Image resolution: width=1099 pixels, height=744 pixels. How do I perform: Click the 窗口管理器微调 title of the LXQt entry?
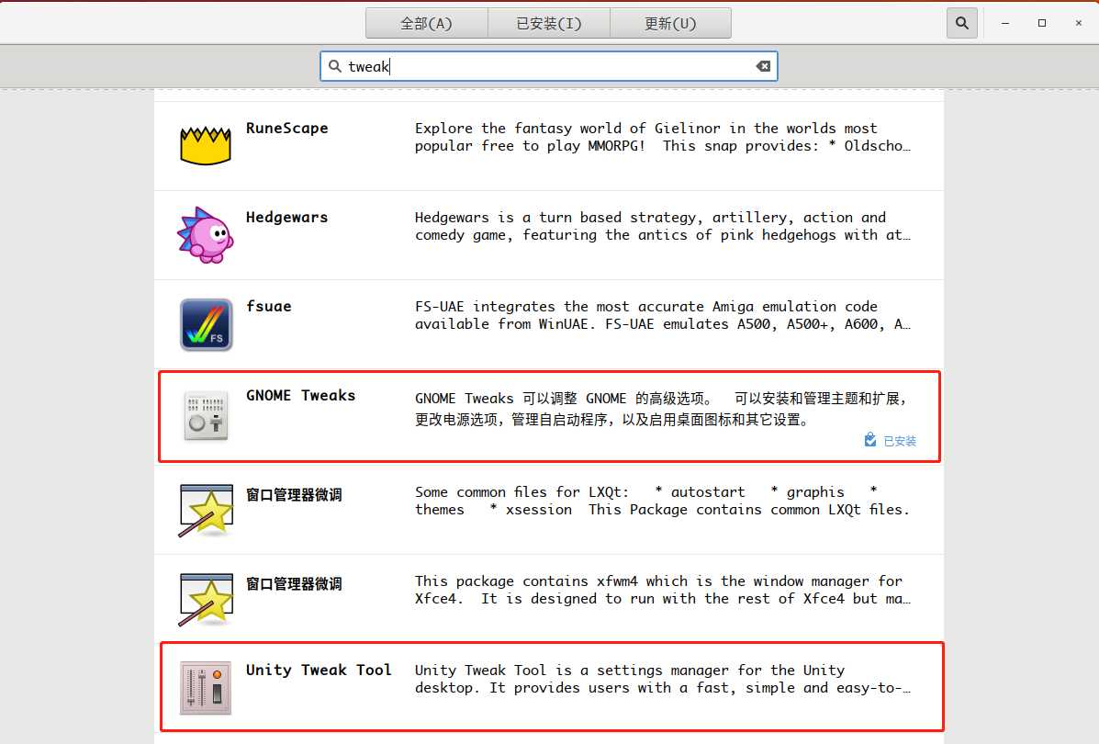tap(294, 494)
